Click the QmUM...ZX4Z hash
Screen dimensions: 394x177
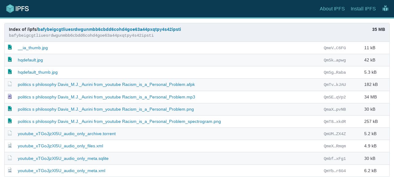tap(335, 134)
